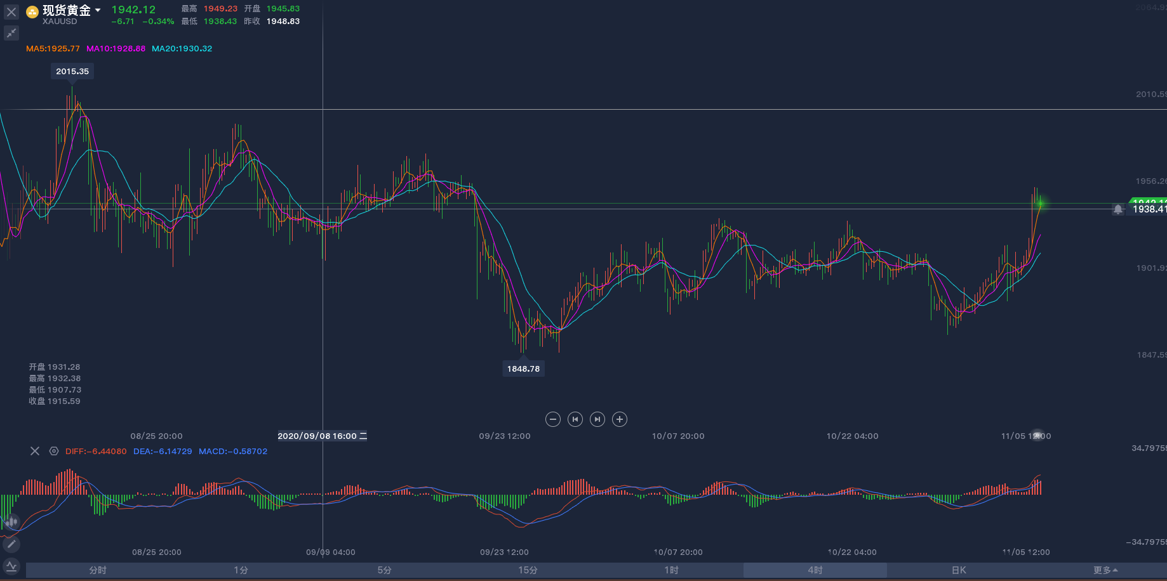Switch to the 5分 timeframe tab
The image size is (1167, 581).
(x=385, y=570)
